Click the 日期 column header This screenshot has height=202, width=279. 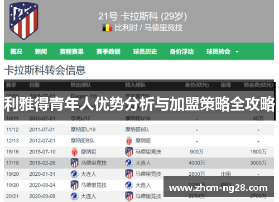click(35, 85)
